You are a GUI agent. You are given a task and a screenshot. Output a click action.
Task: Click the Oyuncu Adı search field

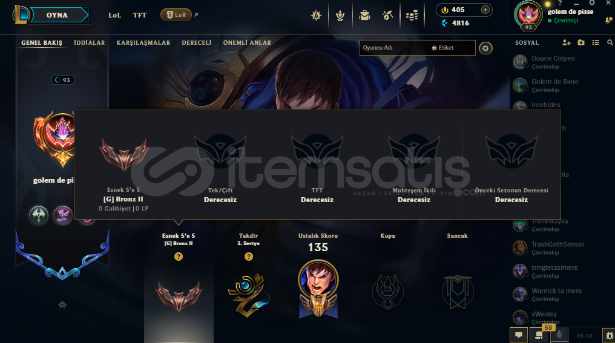click(x=394, y=48)
